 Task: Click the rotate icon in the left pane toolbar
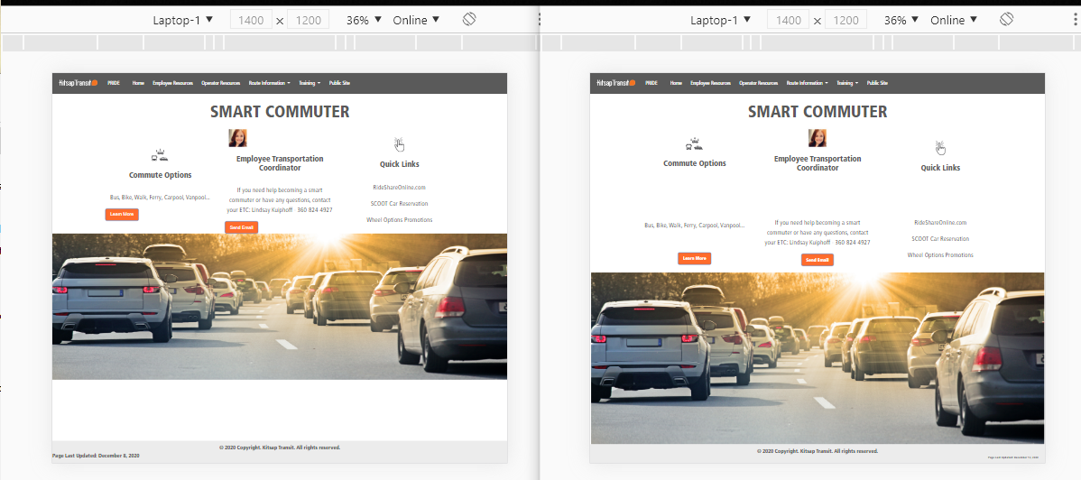point(469,19)
